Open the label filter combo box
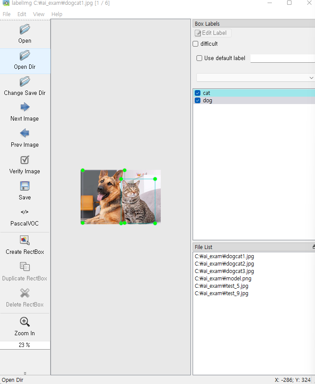Viewport: 315px width, 384px height. 256,77
